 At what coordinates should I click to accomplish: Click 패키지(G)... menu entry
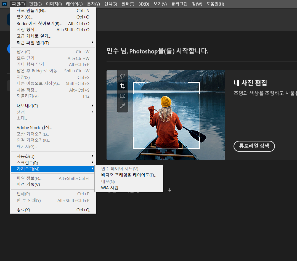(x=53, y=147)
